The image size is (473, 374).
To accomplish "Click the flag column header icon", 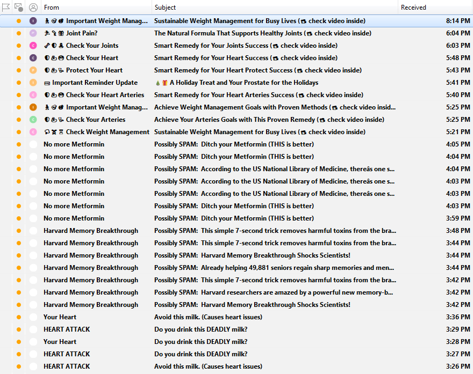I will (5, 8).
